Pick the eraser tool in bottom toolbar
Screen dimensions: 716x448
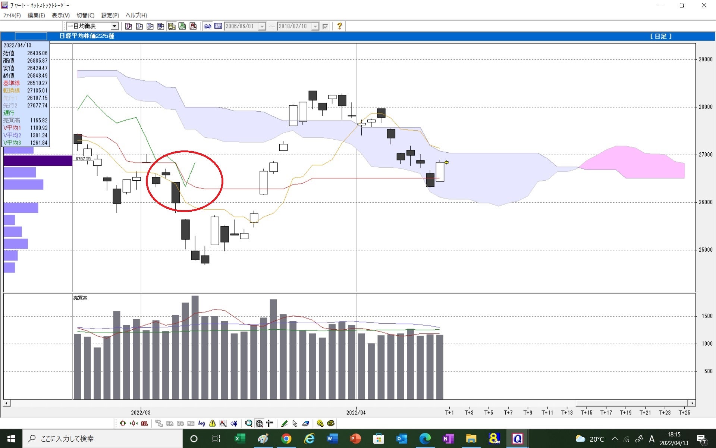point(306,423)
